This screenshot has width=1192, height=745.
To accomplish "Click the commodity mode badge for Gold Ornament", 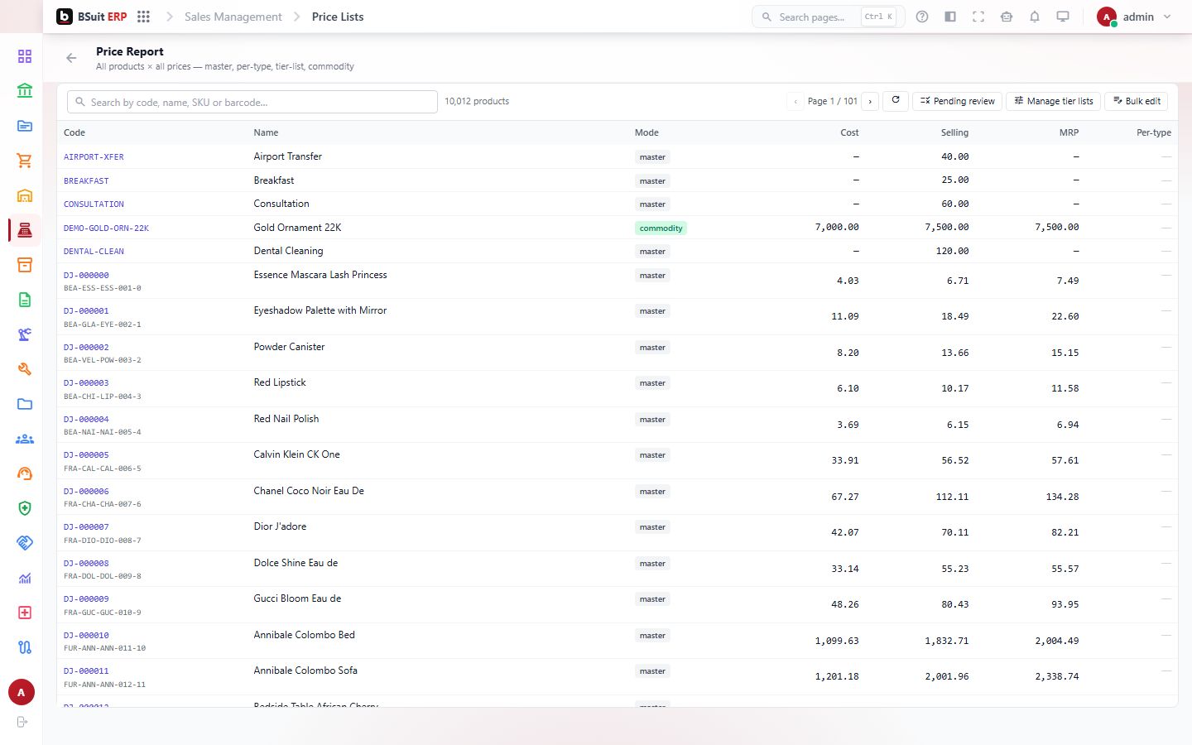I will [661, 228].
